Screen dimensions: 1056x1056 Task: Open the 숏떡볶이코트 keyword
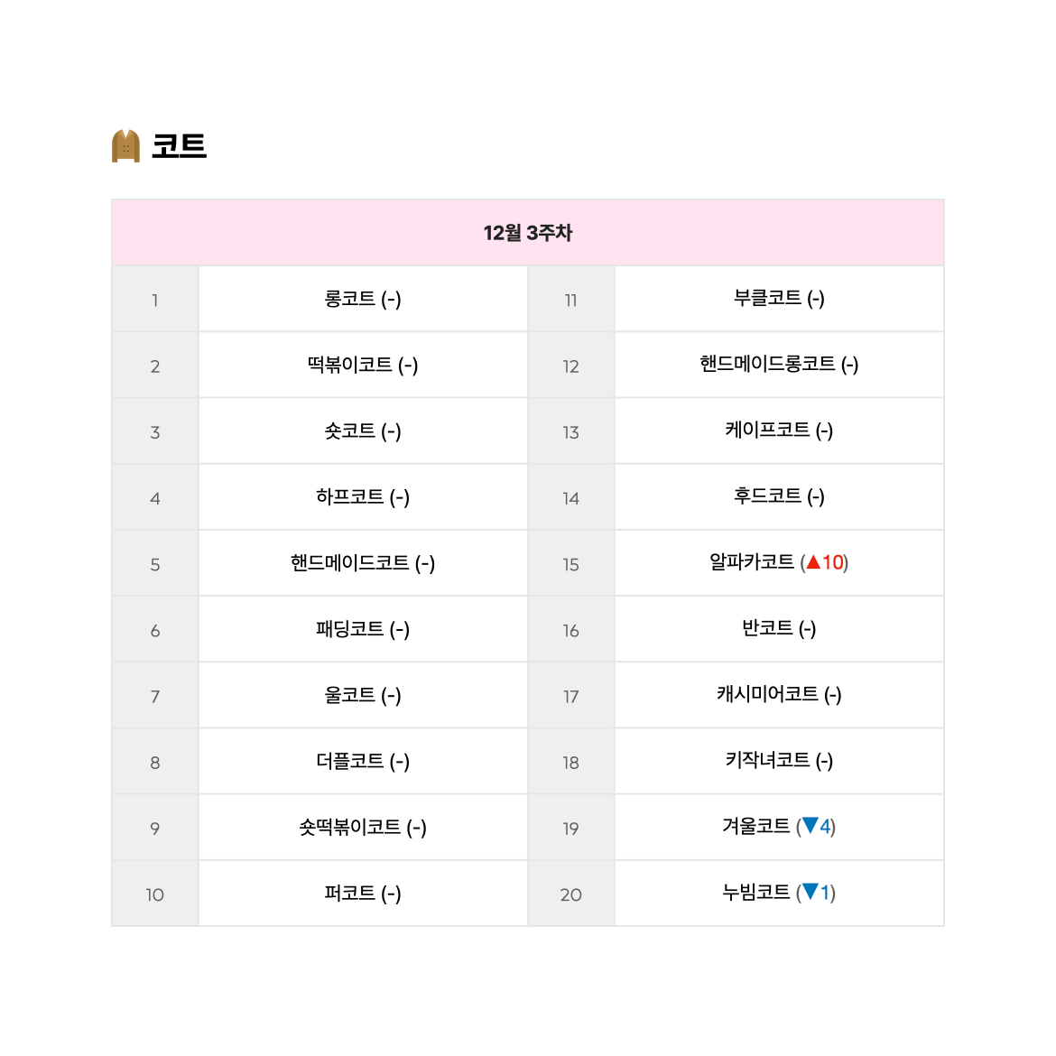pos(350,827)
